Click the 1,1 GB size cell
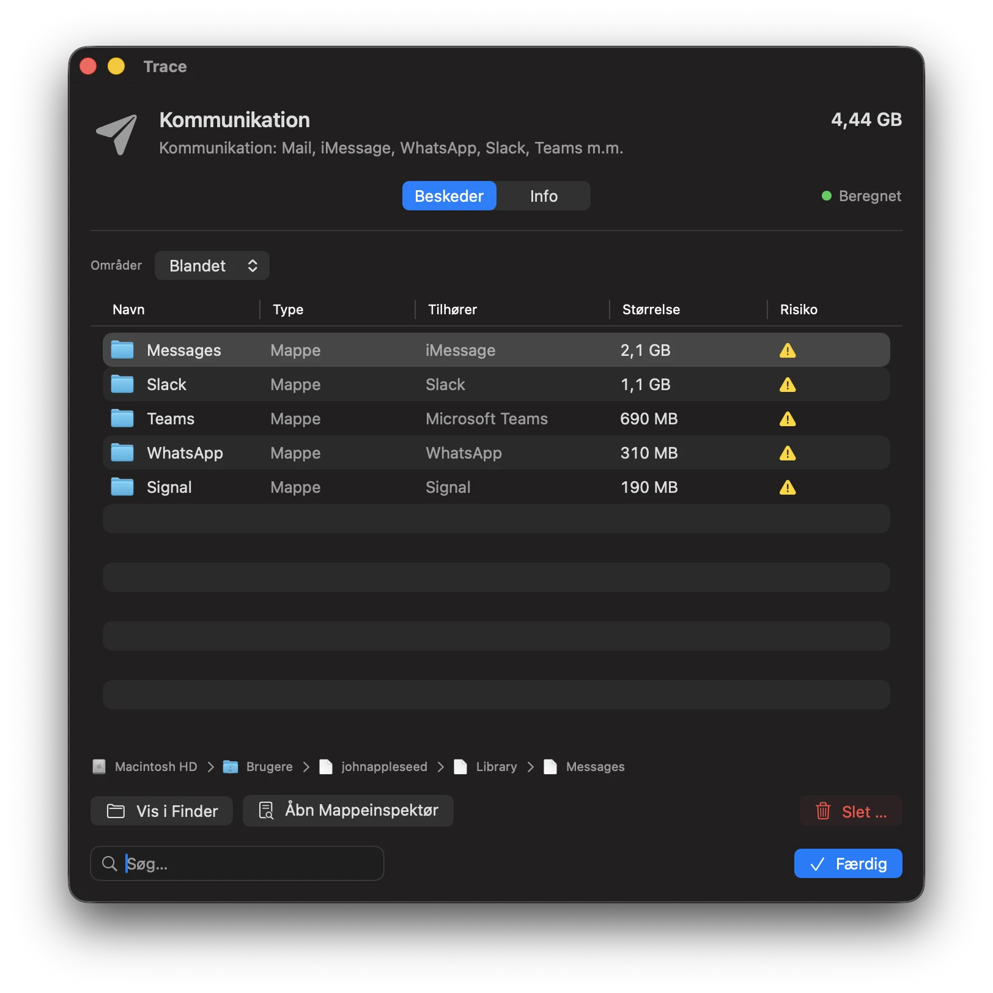This screenshot has height=993, width=993. pyautogui.click(x=646, y=385)
